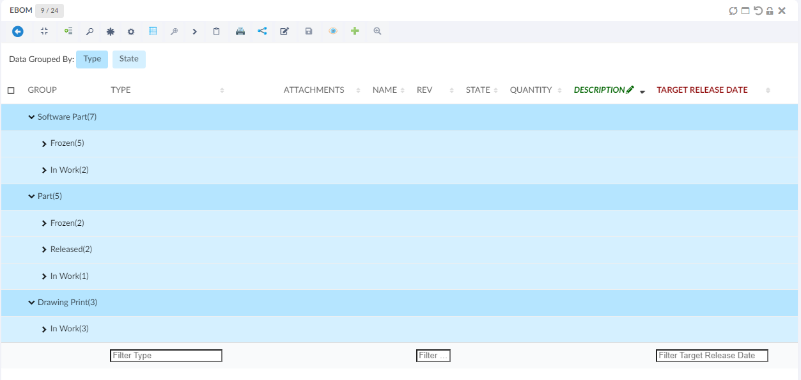The image size is (801, 380).
Task: Tick the select-all checkbox beside GROUP
Action: pos(11,91)
